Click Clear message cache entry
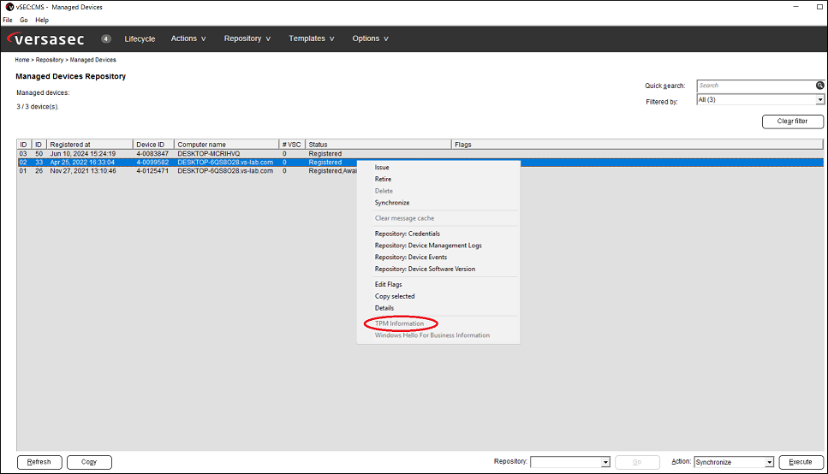 coord(404,218)
